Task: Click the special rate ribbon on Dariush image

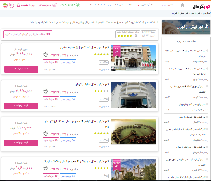Action: [117, 165]
